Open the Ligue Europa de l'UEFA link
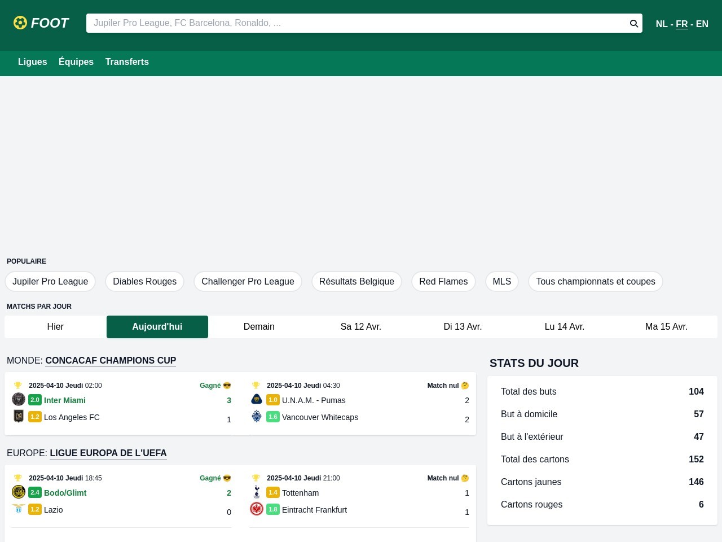This screenshot has width=722, height=542. click(108, 453)
